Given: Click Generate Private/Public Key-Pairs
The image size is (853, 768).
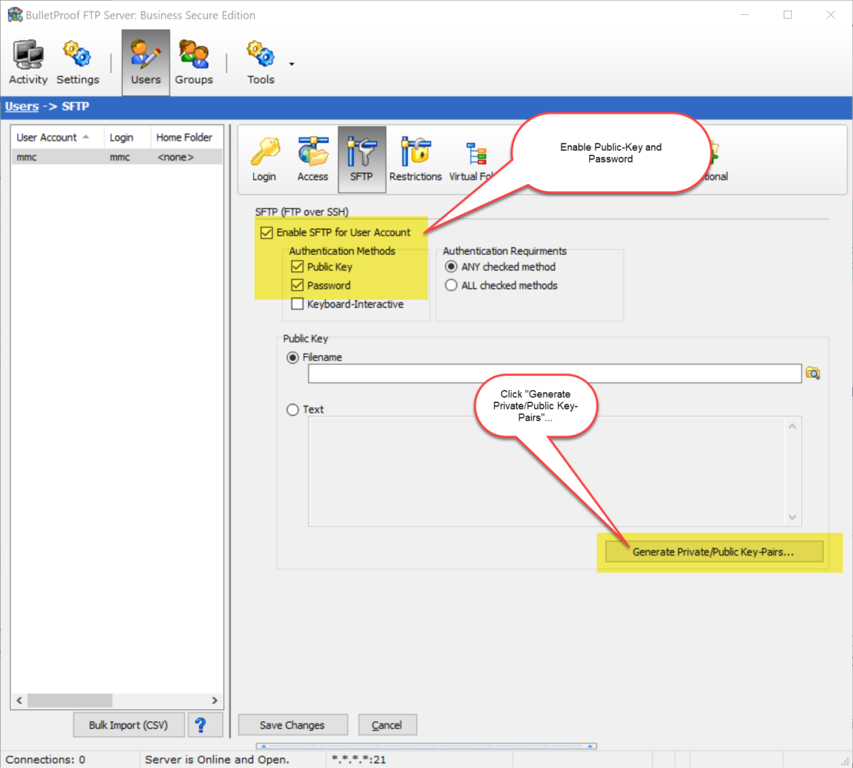Looking at the screenshot, I should click(x=713, y=551).
